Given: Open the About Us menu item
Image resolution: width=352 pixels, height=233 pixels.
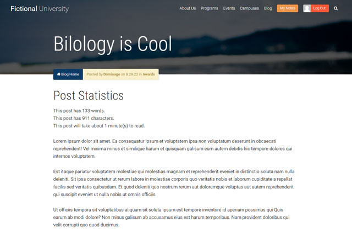Looking at the screenshot, I should pos(188,8).
